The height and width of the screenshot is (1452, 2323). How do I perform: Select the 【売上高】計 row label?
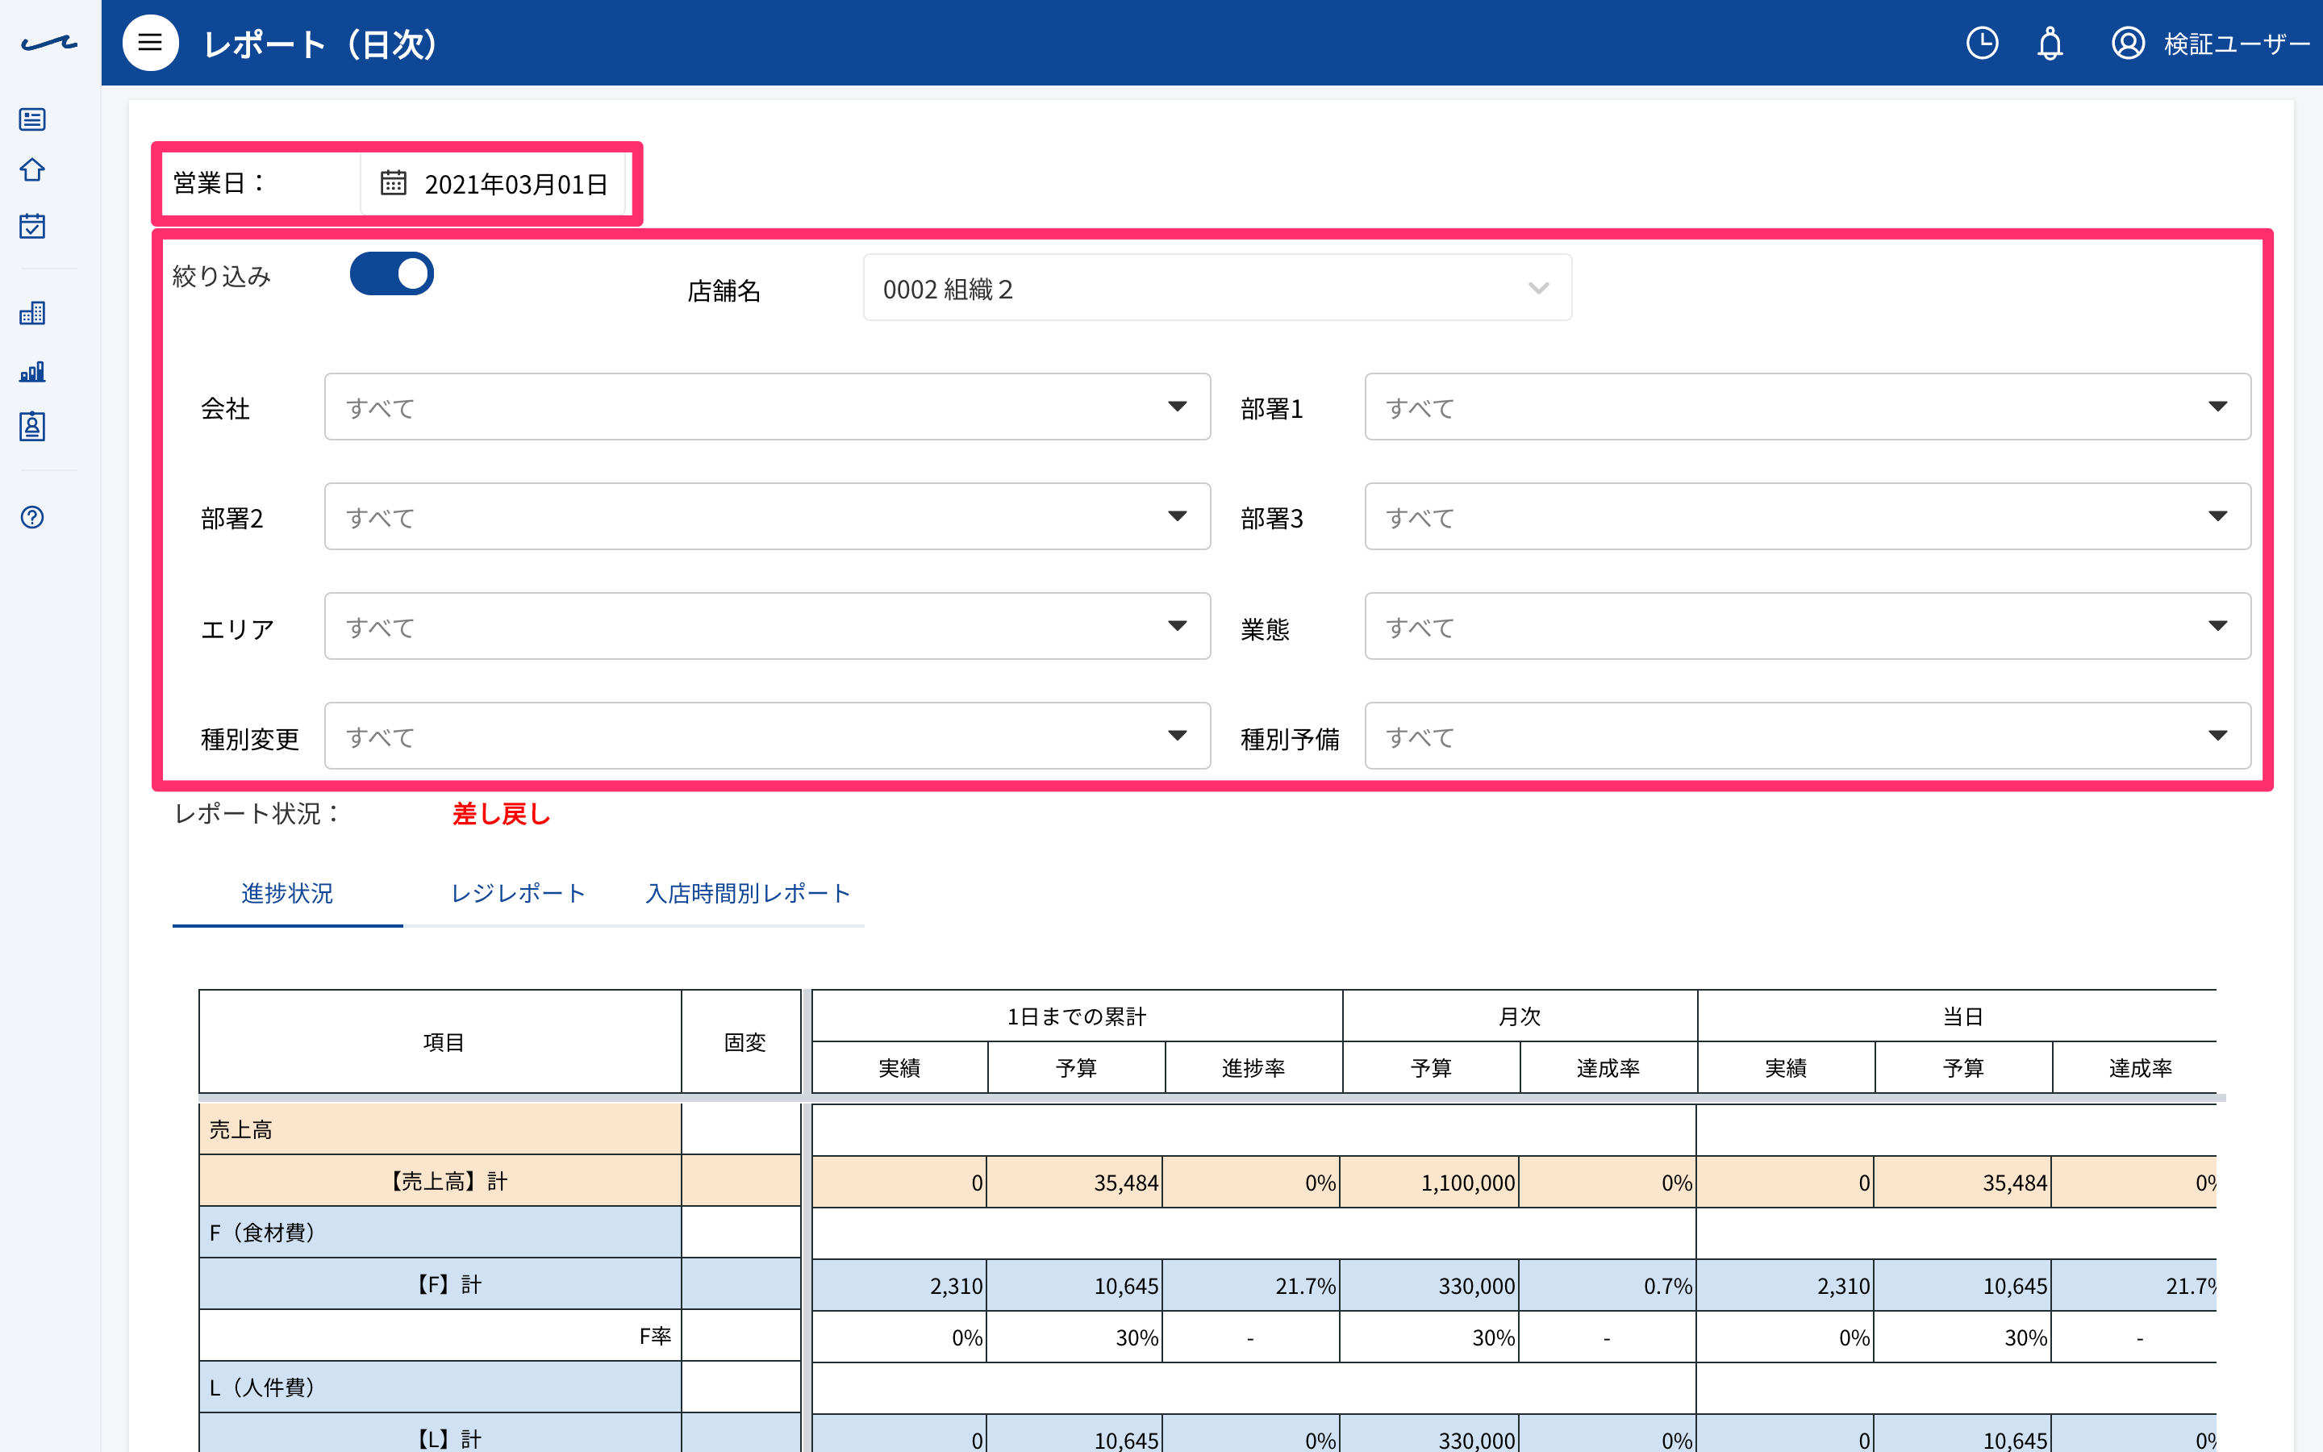(440, 1181)
